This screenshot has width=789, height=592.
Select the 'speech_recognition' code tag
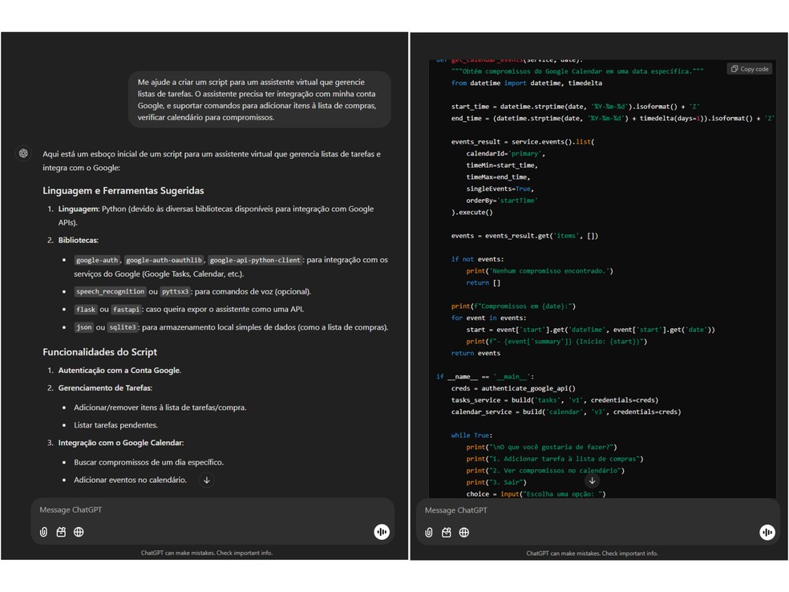point(110,291)
